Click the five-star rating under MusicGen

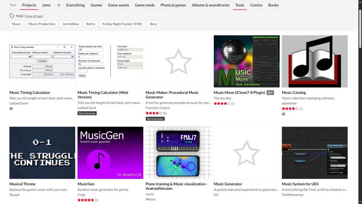click(x=86, y=200)
